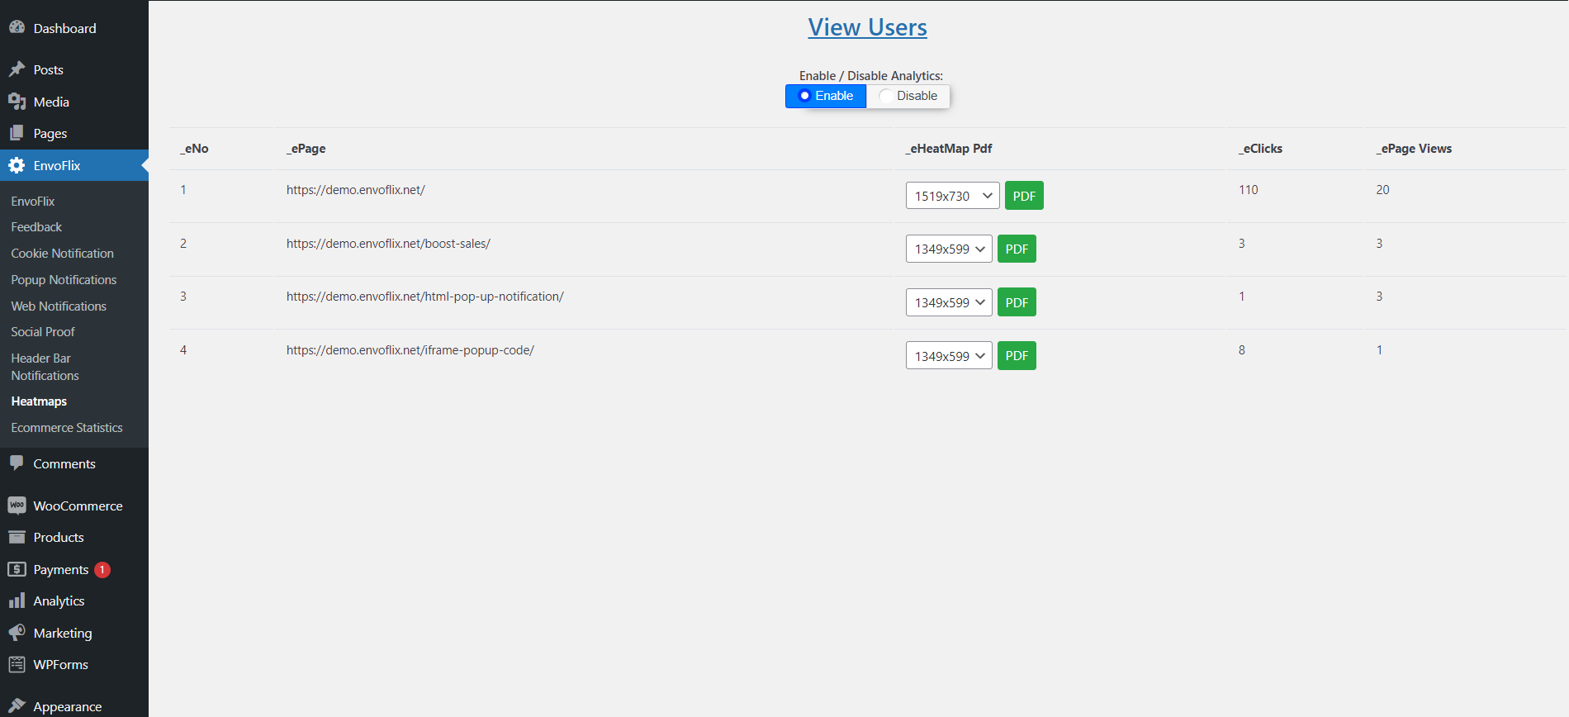This screenshot has width=1569, height=717.
Task: Open Ecommerce Statistics
Action: (67, 428)
